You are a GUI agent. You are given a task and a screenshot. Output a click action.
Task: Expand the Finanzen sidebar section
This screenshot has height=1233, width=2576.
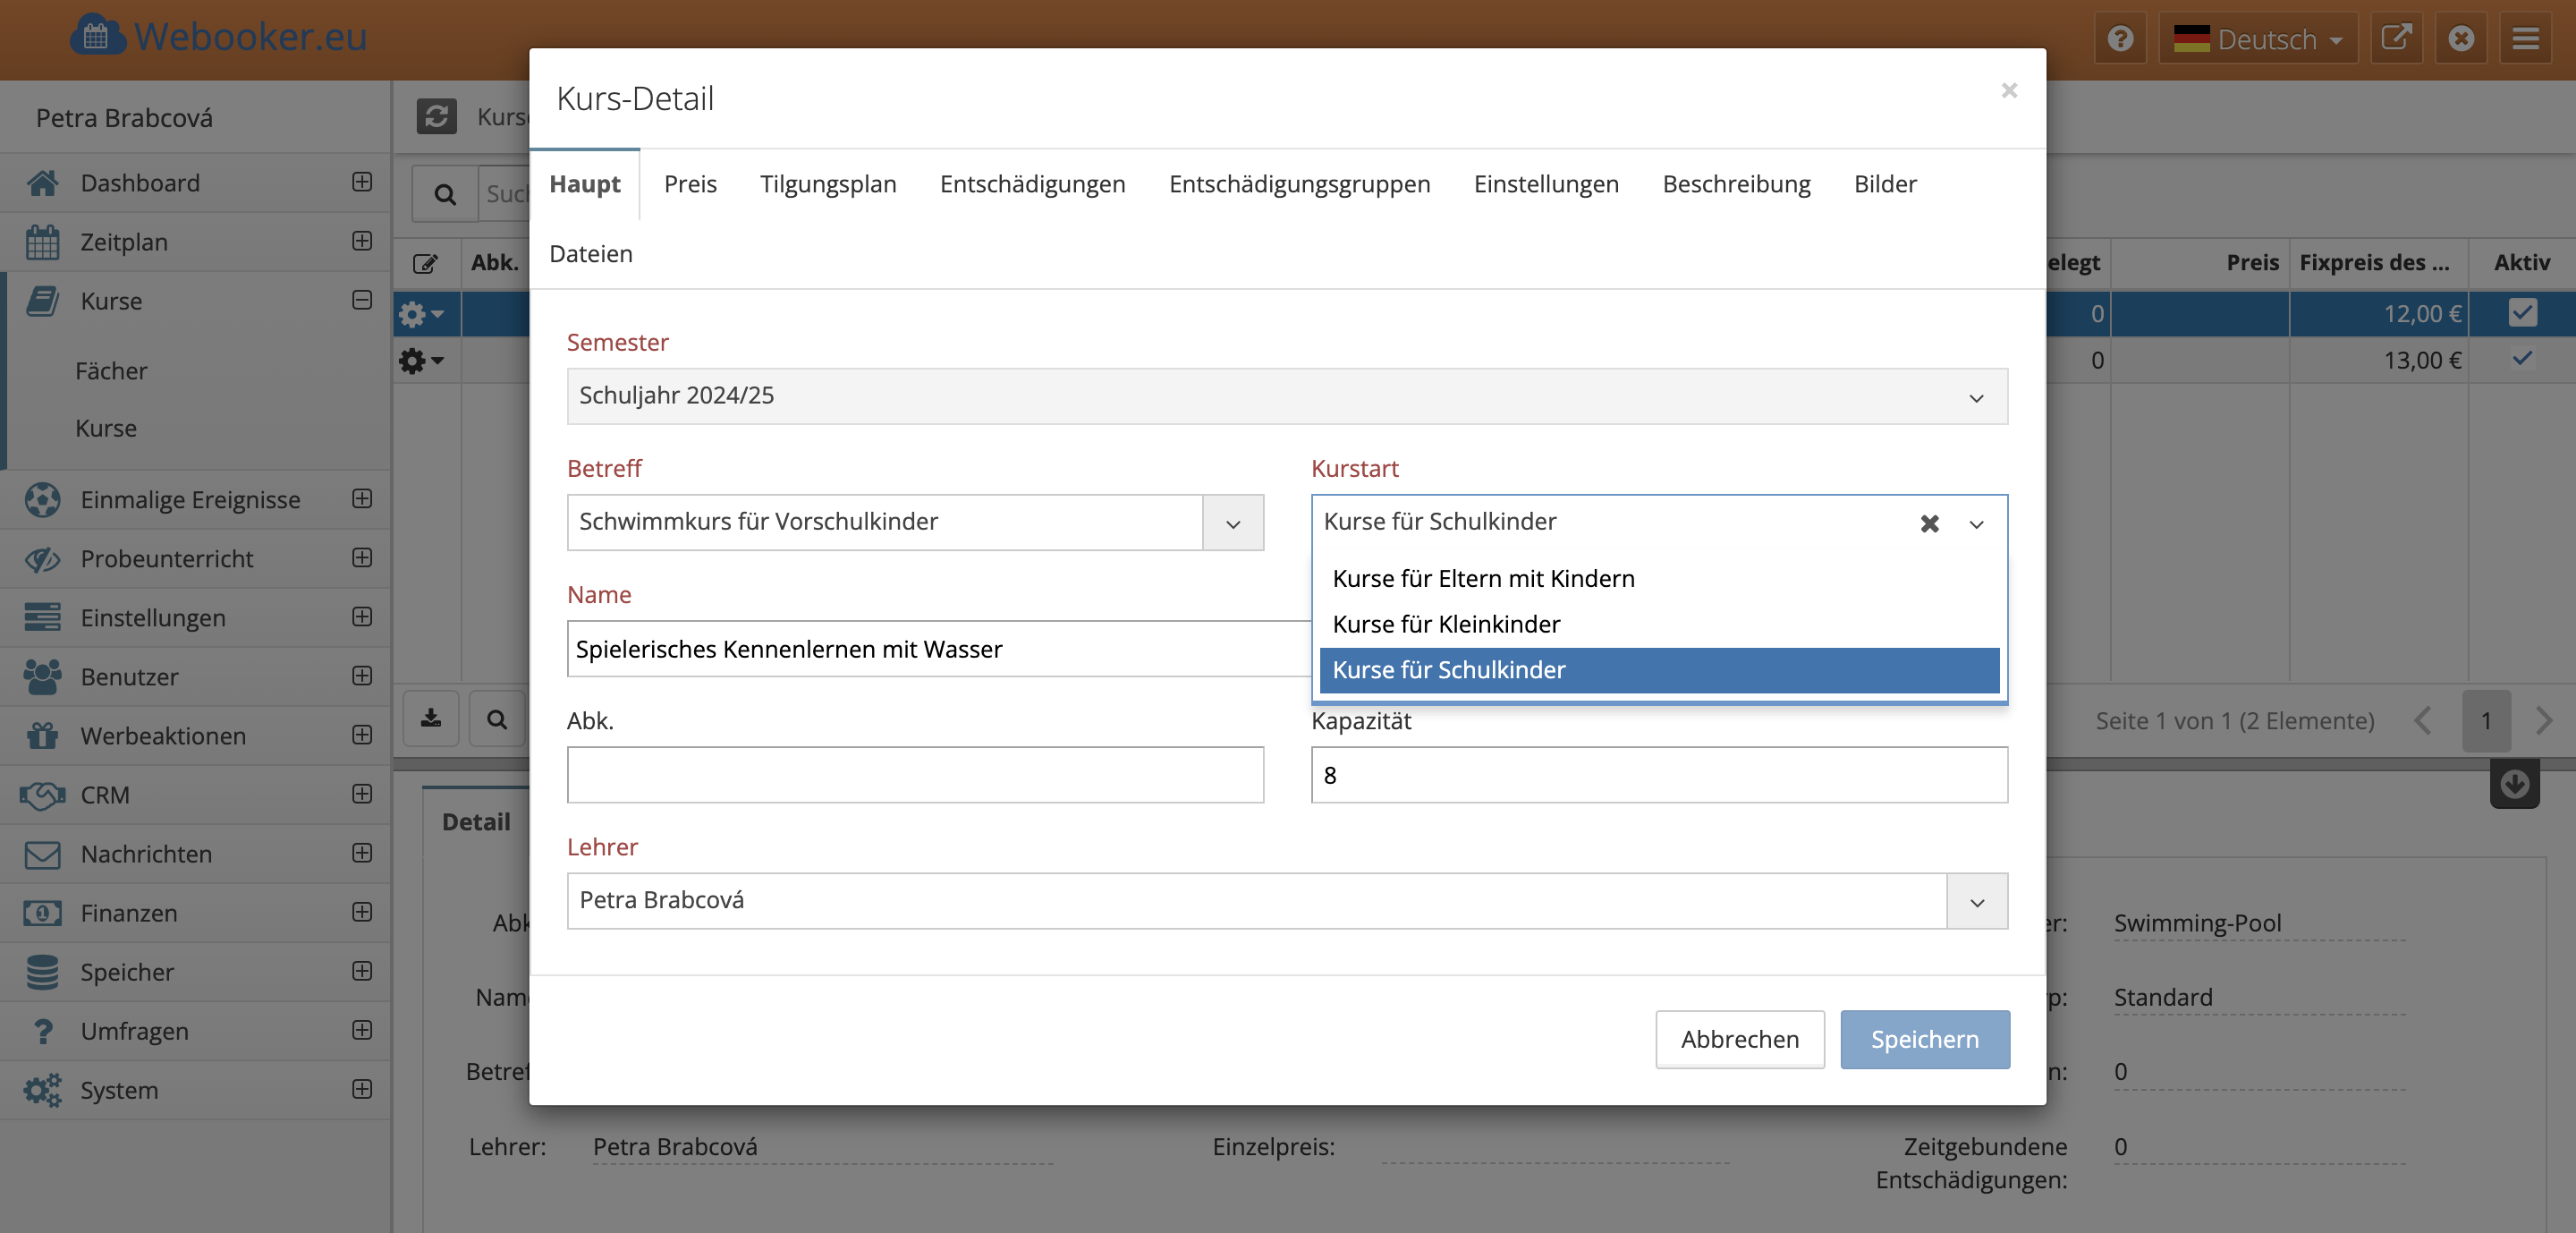pyautogui.click(x=362, y=912)
